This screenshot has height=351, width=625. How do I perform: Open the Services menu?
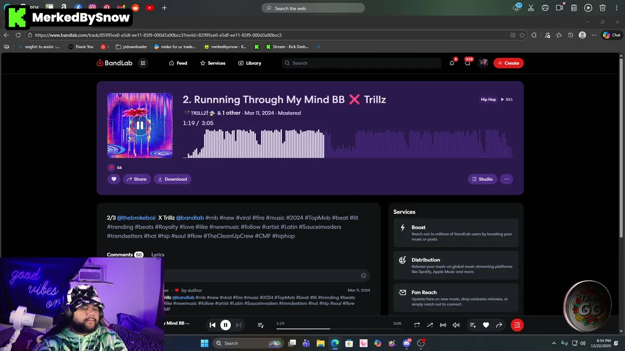(212, 63)
